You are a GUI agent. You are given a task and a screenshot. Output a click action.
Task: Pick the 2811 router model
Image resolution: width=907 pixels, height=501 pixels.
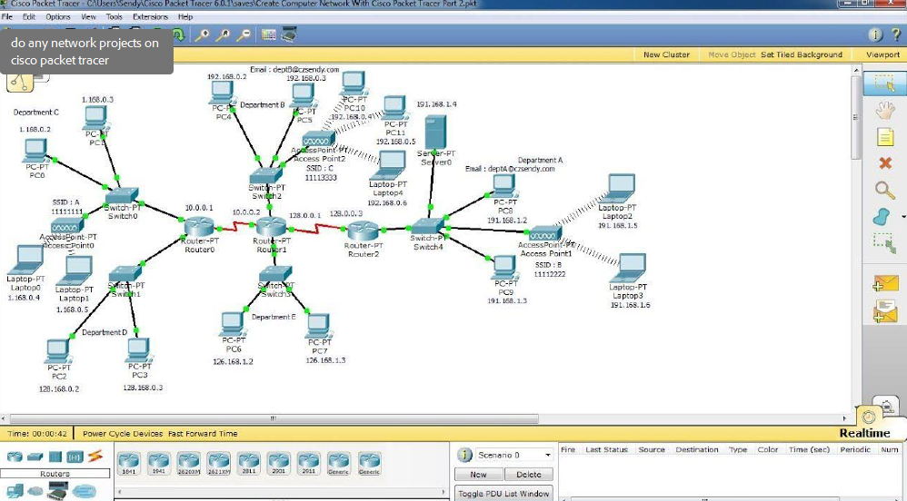pos(249,464)
